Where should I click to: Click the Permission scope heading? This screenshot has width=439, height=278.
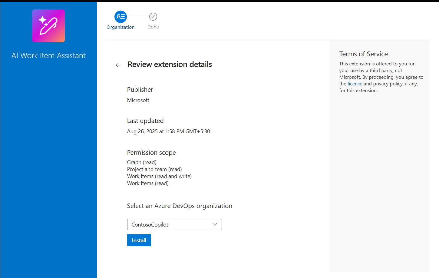pos(151,153)
